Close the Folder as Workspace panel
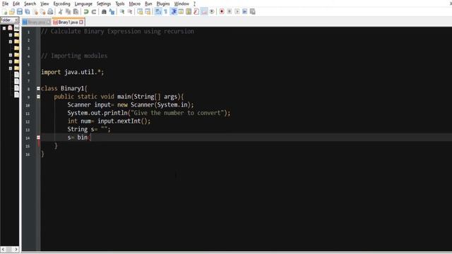Image resolution: width=452 pixels, height=254 pixels. click(x=16, y=20)
